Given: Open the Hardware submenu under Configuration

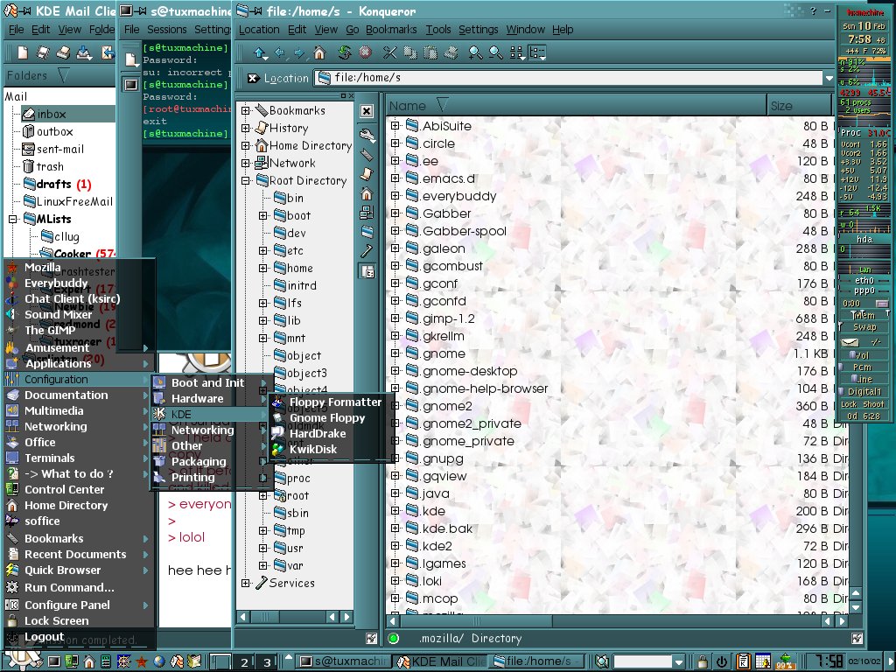Looking at the screenshot, I should tap(197, 398).
